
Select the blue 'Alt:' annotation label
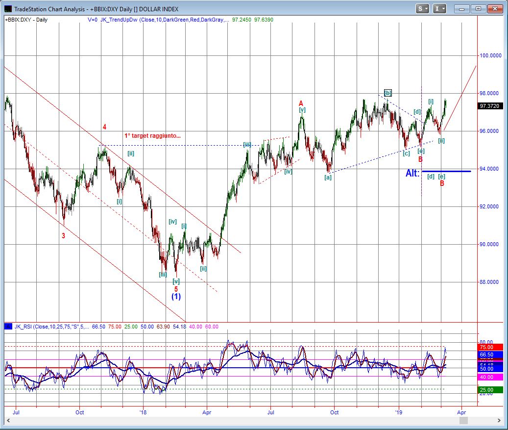[412, 173]
